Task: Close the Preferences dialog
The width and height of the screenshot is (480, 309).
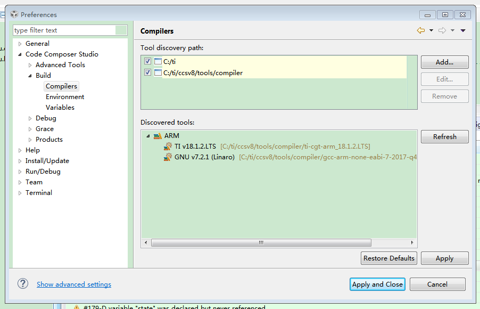Action: point(462,15)
